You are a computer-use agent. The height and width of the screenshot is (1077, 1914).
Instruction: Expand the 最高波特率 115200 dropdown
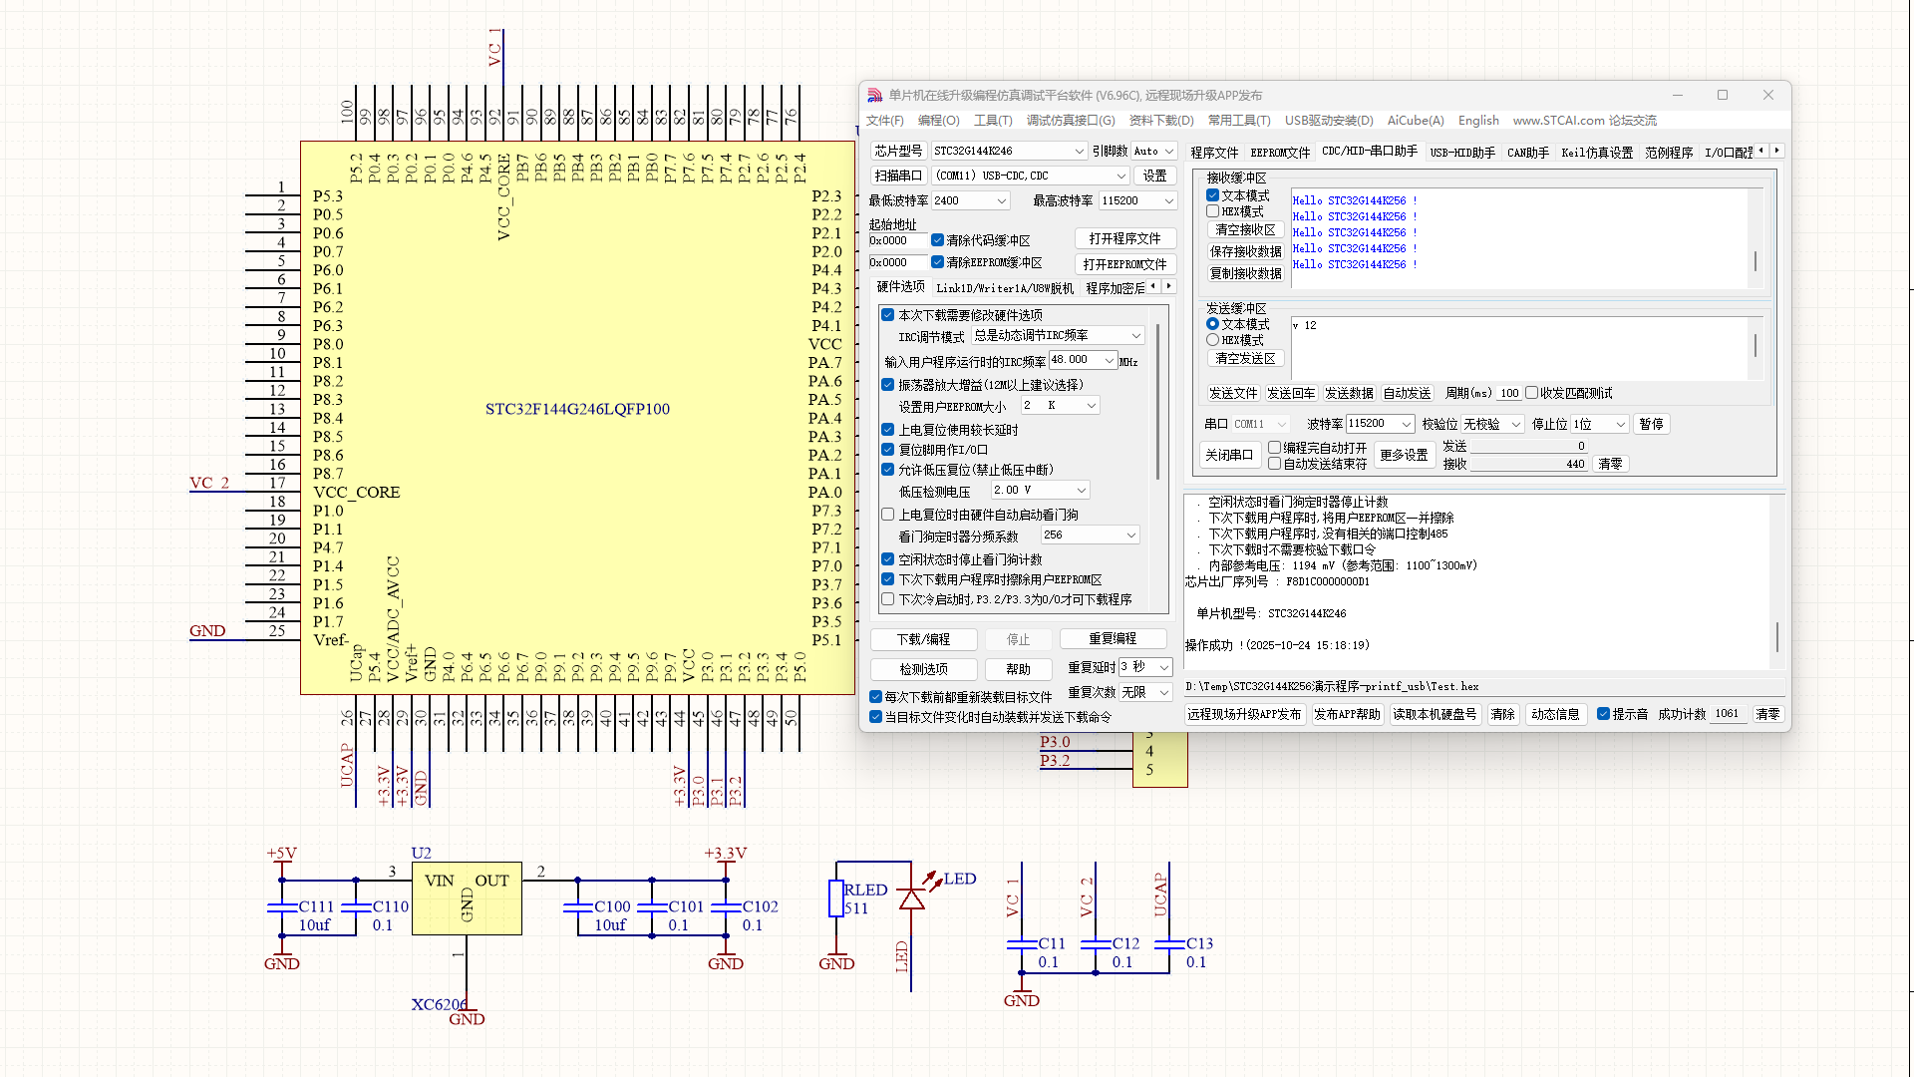pyautogui.click(x=1137, y=200)
